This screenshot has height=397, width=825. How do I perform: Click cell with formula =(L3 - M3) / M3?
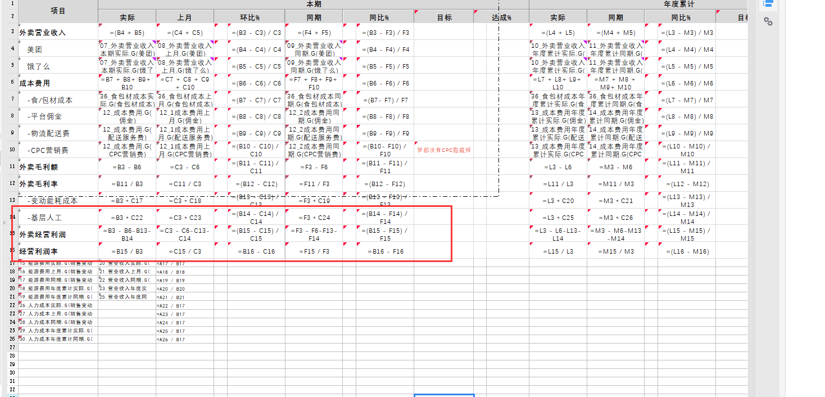click(687, 33)
